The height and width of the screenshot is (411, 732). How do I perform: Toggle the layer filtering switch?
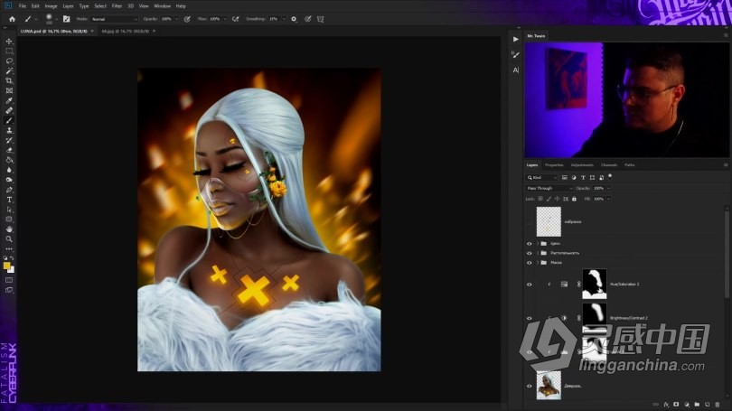610,177
